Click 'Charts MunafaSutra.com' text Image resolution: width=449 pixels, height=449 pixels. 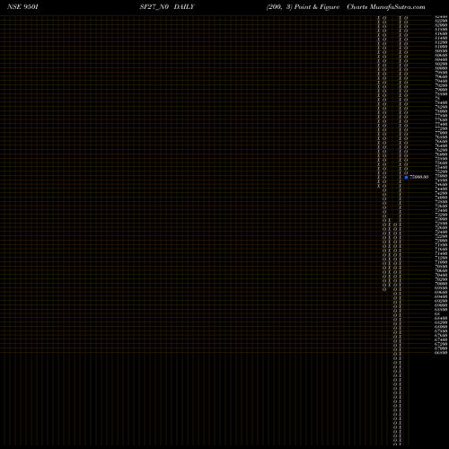(x=386, y=7)
